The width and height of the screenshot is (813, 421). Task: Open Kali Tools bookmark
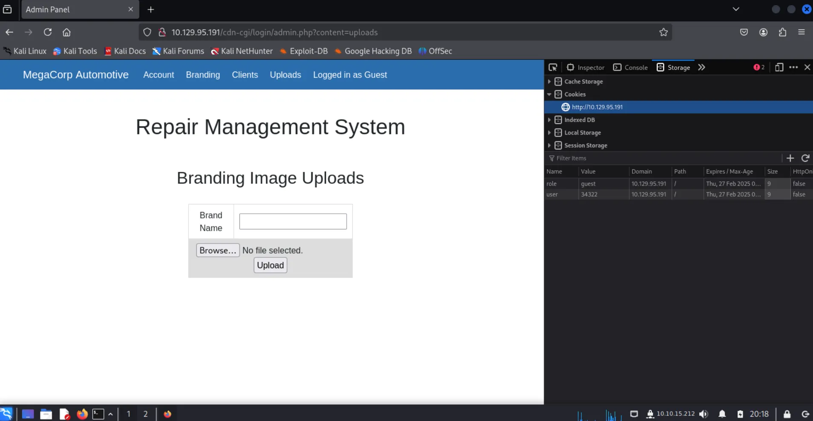(x=75, y=51)
